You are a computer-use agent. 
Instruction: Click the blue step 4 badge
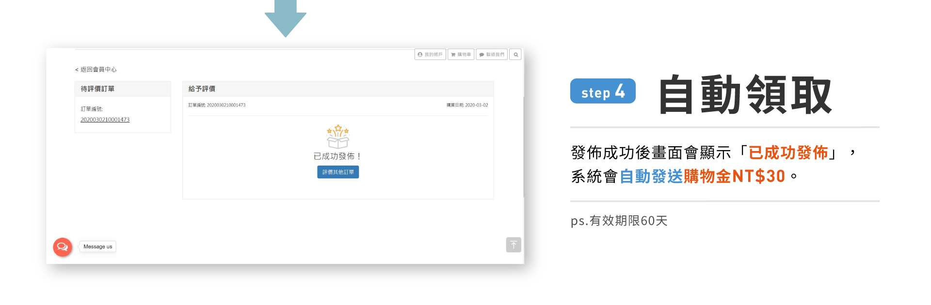[x=603, y=91]
